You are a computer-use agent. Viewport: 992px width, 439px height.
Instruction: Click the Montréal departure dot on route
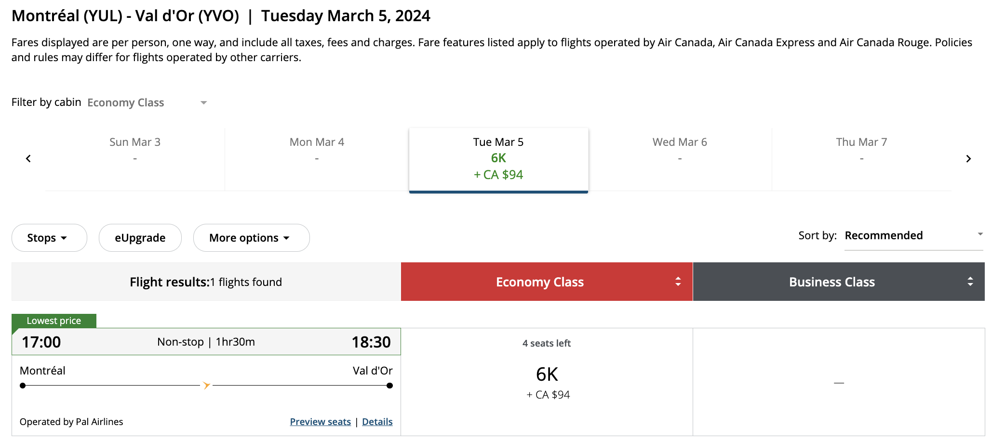click(x=23, y=386)
